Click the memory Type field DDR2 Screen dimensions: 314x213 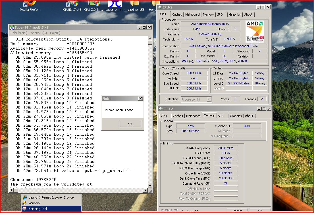pos(190,126)
